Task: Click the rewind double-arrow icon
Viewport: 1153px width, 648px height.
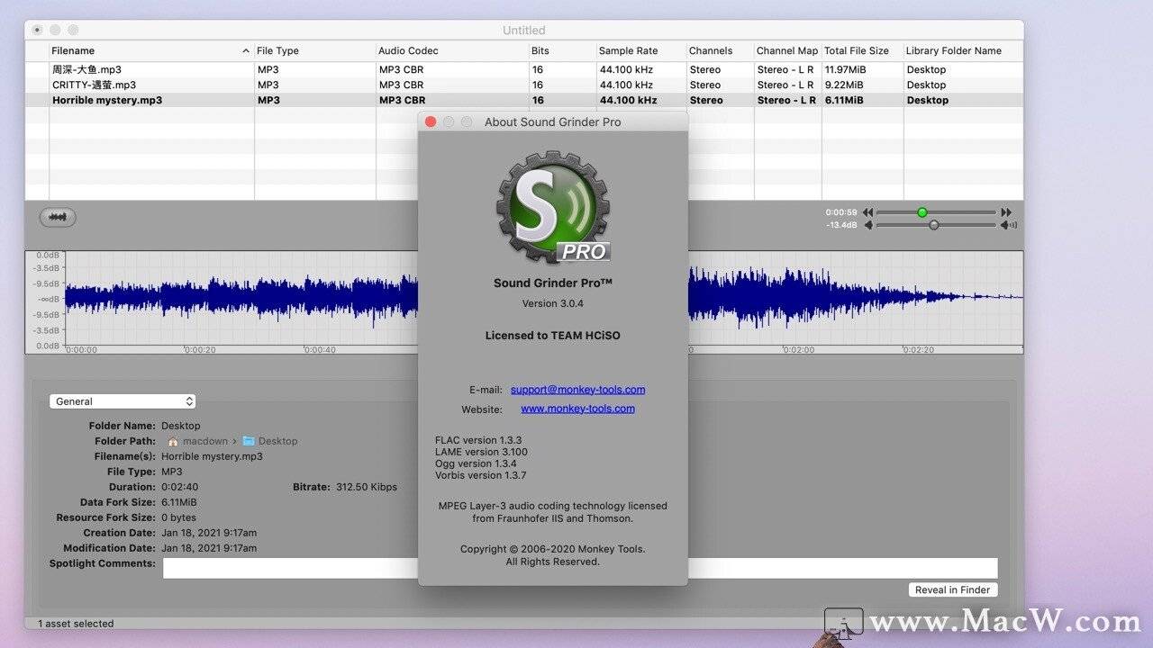Action: [x=868, y=212]
